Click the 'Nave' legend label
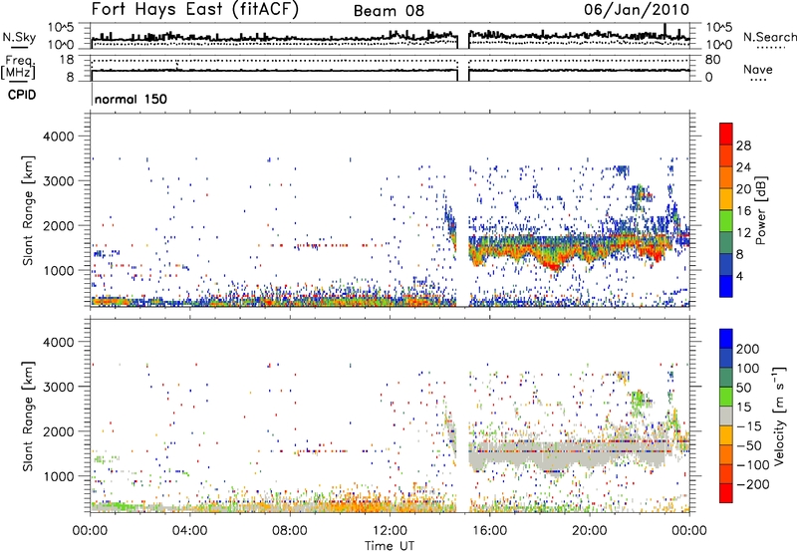797x552 pixels. [x=757, y=70]
